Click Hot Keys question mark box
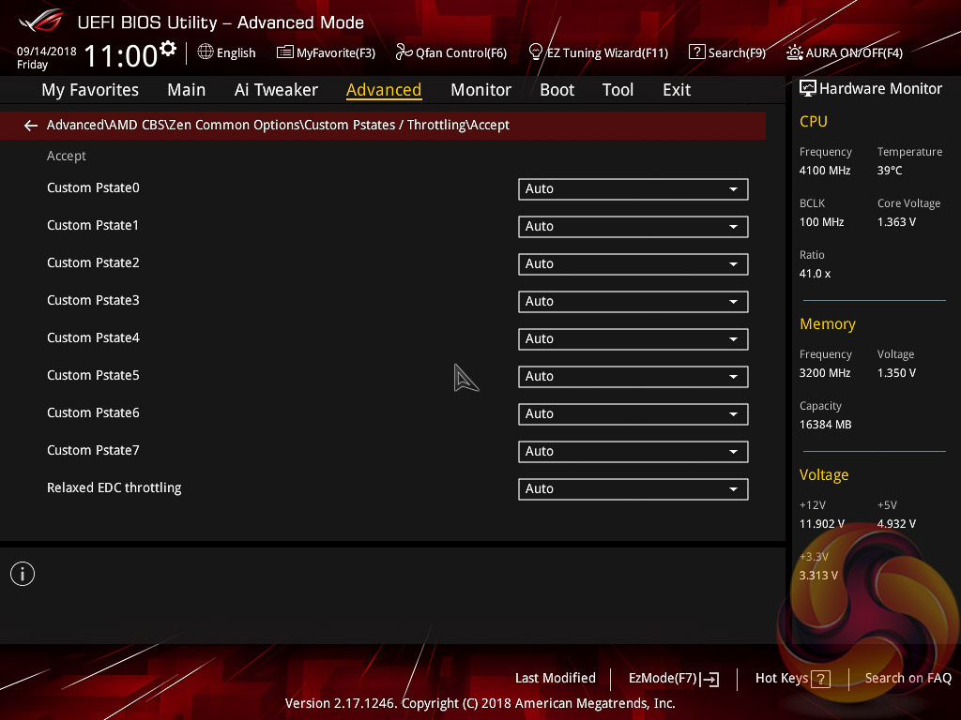Viewport: 961px width, 720px height. click(x=820, y=679)
